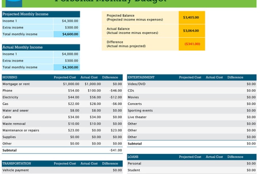Select the Personal loan row label
The width and height of the screenshot is (261, 174).
[x=134, y=163]
